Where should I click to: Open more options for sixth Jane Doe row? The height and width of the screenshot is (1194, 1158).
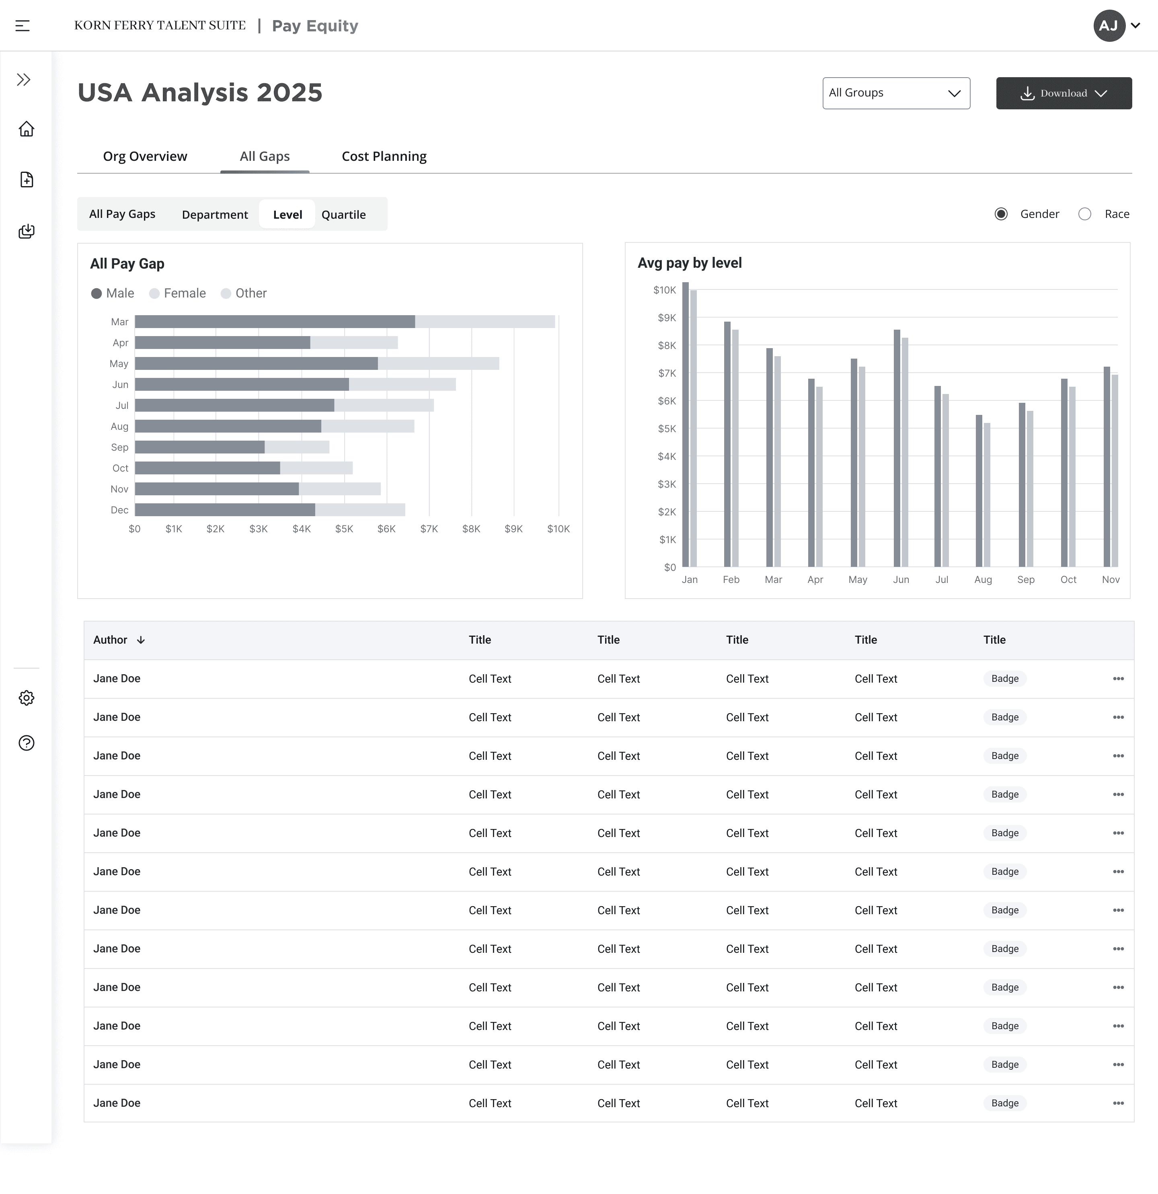(1119, 872)
